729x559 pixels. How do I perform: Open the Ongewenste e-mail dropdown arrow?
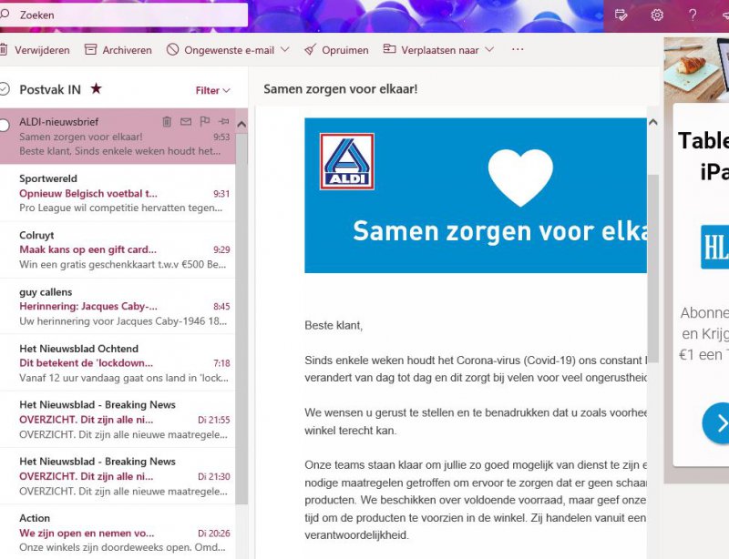pos(285,50)
